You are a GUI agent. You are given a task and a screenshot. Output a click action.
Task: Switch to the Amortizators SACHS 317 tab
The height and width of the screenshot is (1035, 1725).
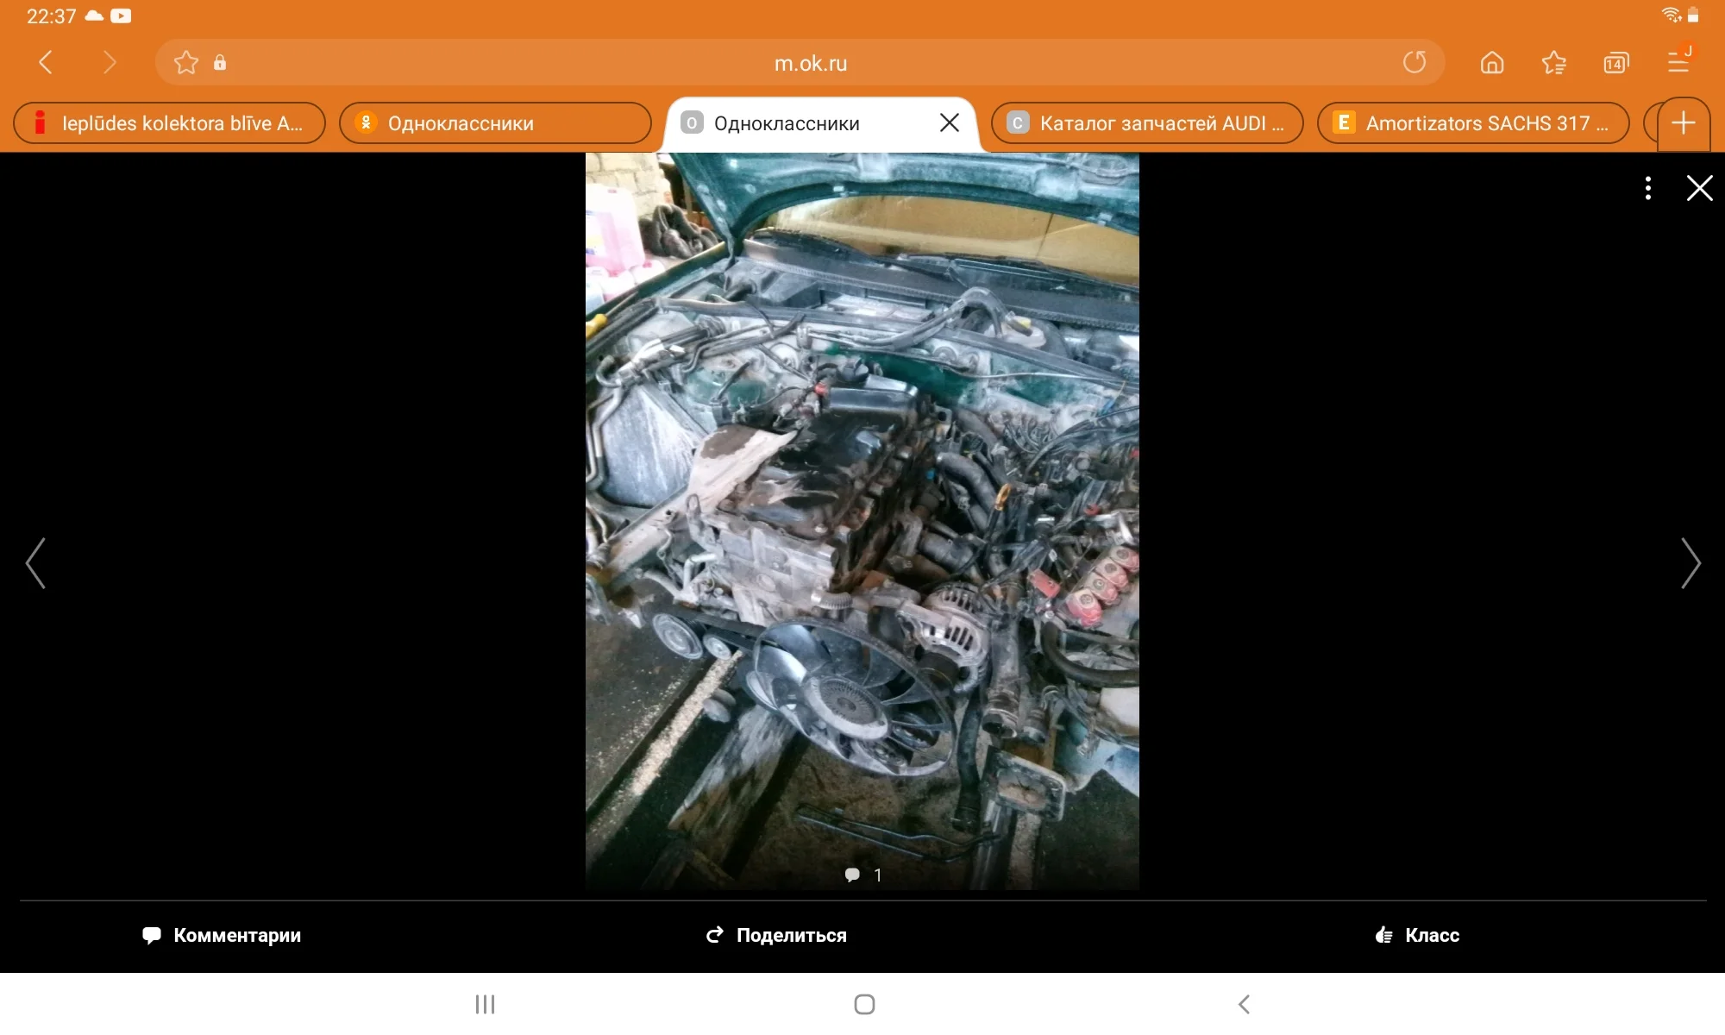pyautogui.click(x=1471, y=123)
